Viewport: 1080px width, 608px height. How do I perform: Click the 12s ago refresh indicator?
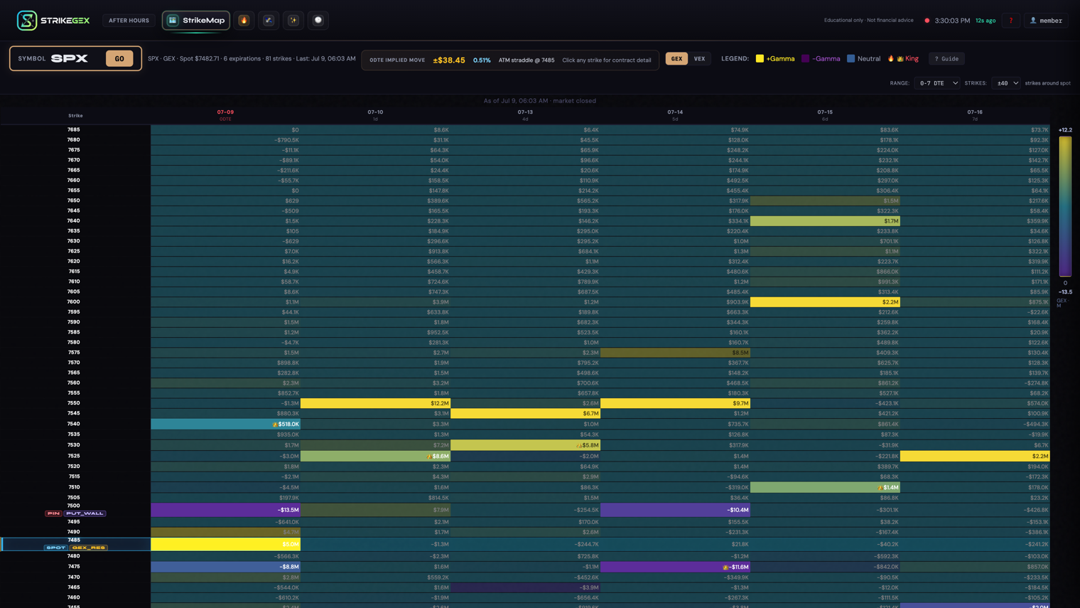click(x=985, y=21)
